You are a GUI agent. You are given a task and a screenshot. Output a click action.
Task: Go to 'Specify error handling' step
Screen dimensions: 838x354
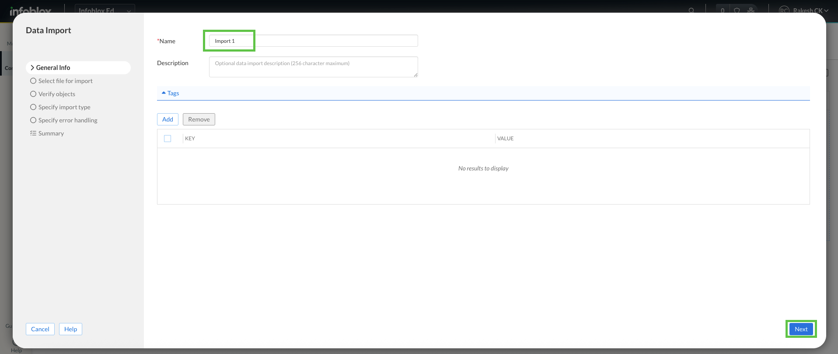pos(68,120)
